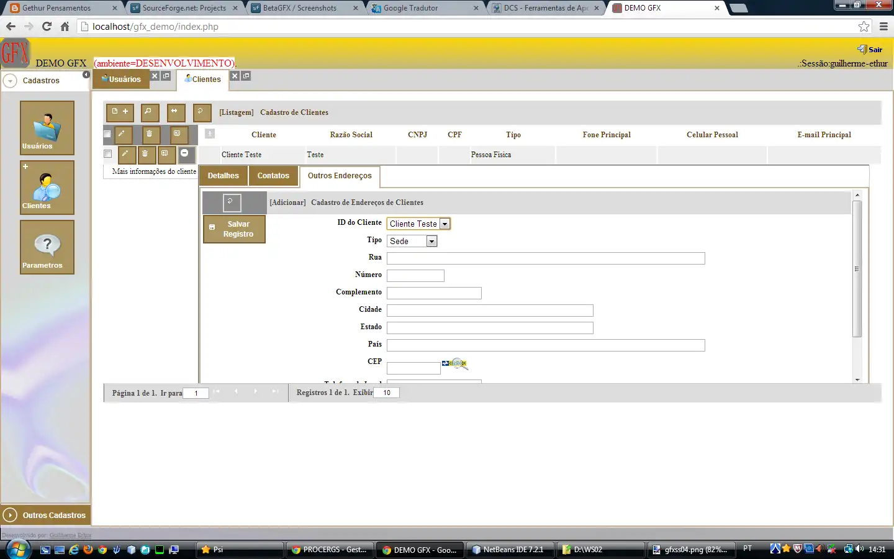Click the pencil edit icon in header row
This screenshot has height=559, width=894.
(123, 135)
